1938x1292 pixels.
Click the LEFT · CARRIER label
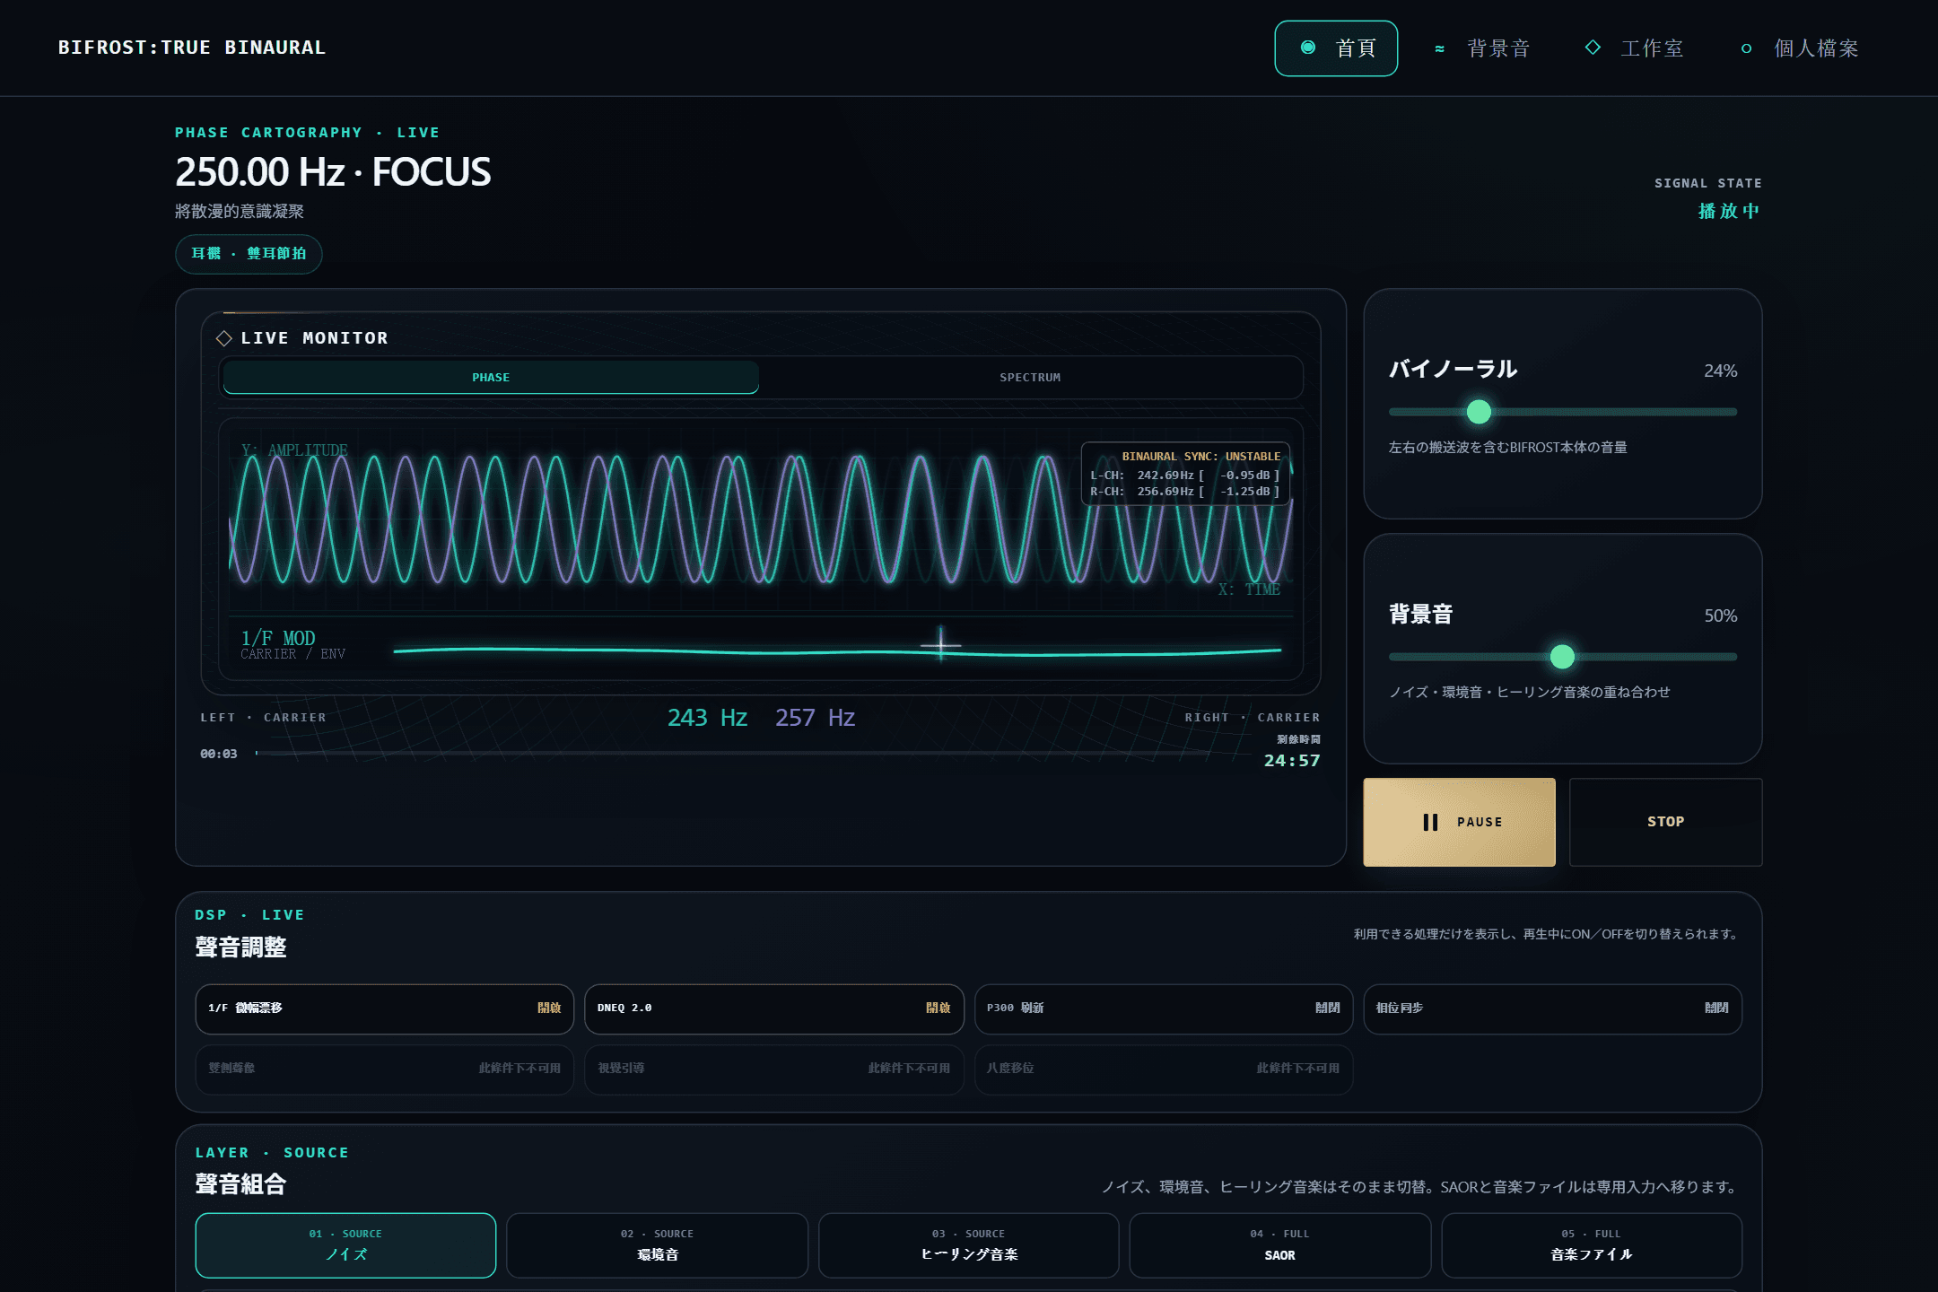(x=264, y=718)
